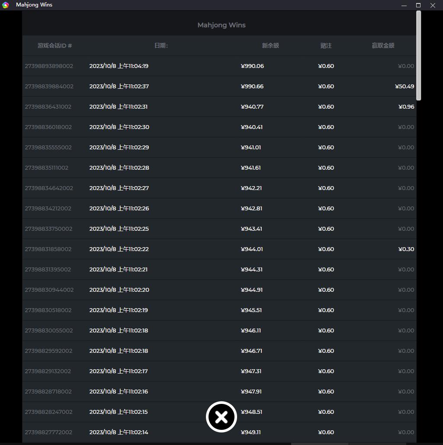Select session ID 27398836018002
Screen dimensions: 443x445
pyautogui.click(x=48, y=127)
